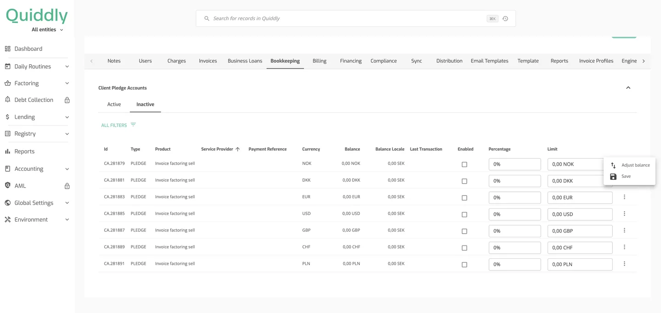This screenshot has height=313, width=661.
Task: Expand Lending menu chevron
Action: 67,117
